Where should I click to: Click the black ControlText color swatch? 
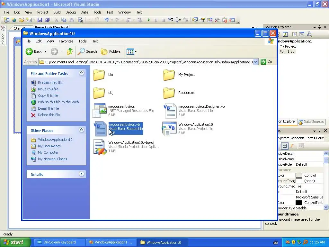coord(298,203)
